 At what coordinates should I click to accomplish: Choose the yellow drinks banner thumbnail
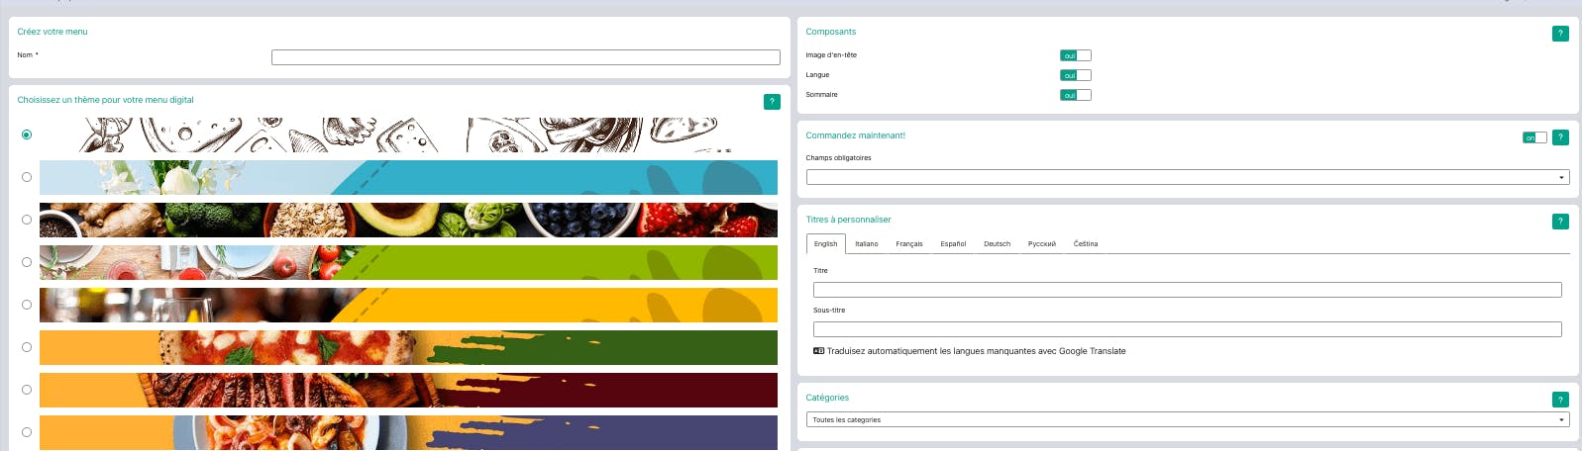(408, 305)
